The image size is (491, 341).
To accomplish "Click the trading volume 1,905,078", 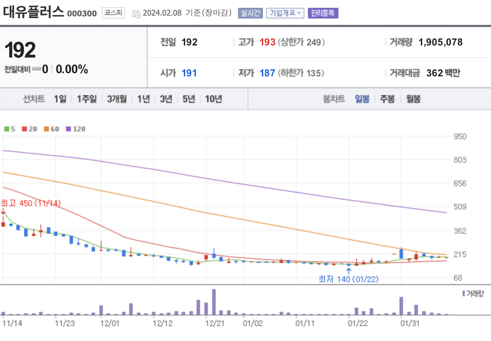I will pos(441,42).
